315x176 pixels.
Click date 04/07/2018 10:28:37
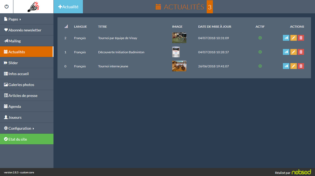[213, 52]
